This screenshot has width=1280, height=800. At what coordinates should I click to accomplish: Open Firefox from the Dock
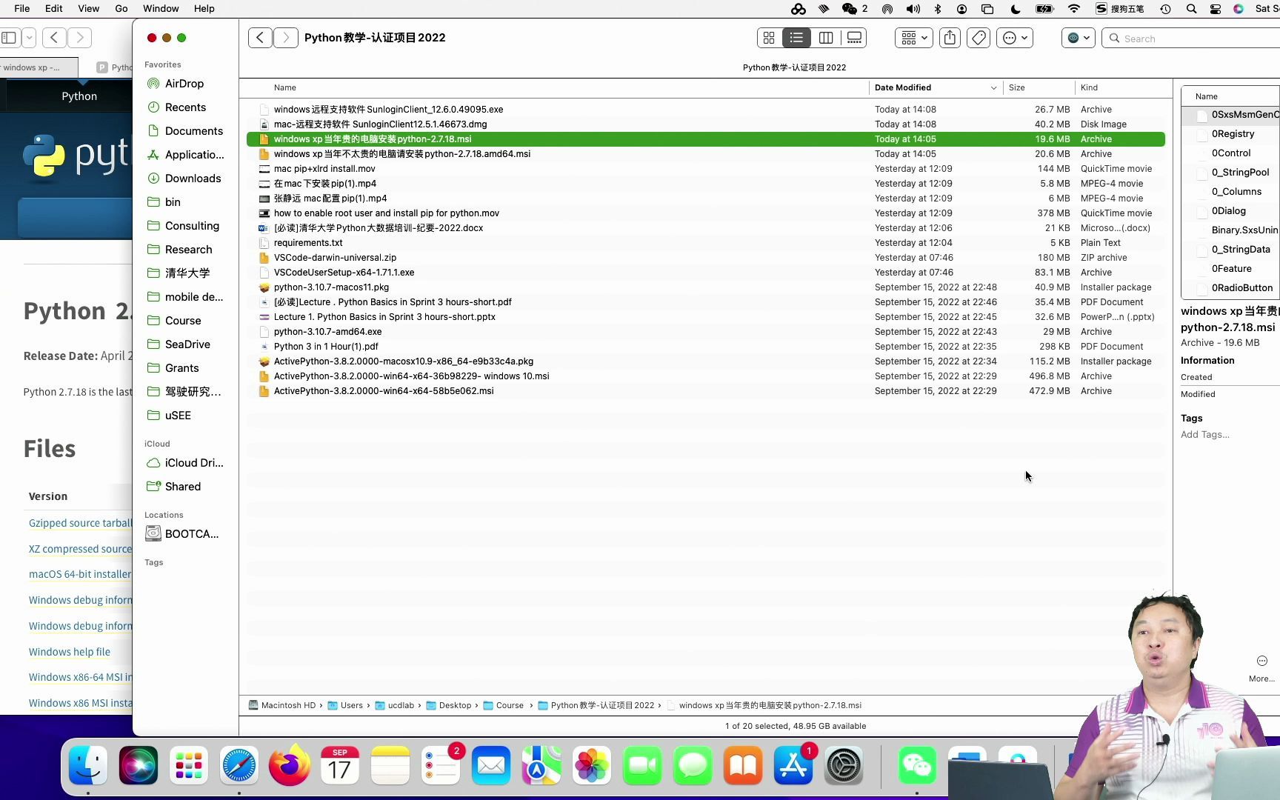pos(290,765)
